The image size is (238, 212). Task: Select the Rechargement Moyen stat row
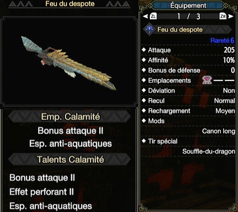click(x=188, y=111)
